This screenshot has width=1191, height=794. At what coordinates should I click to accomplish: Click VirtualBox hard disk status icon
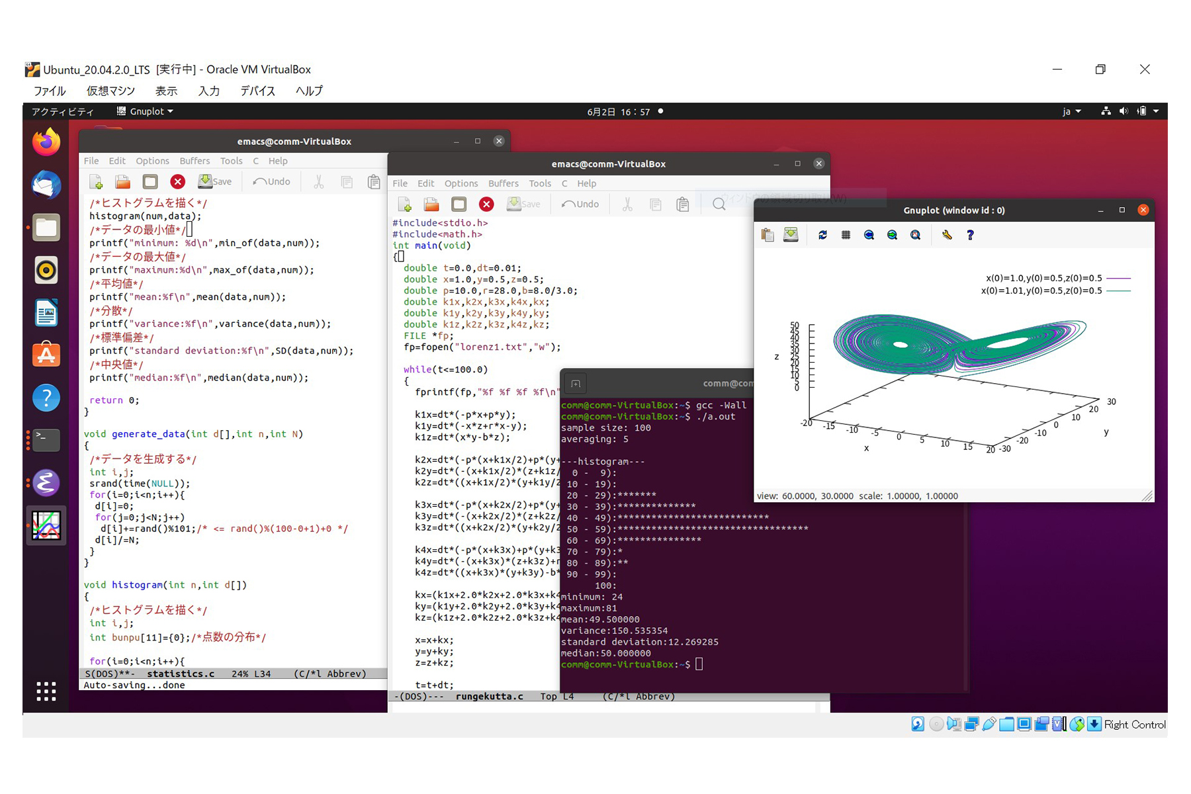click(x=918, y=724)
